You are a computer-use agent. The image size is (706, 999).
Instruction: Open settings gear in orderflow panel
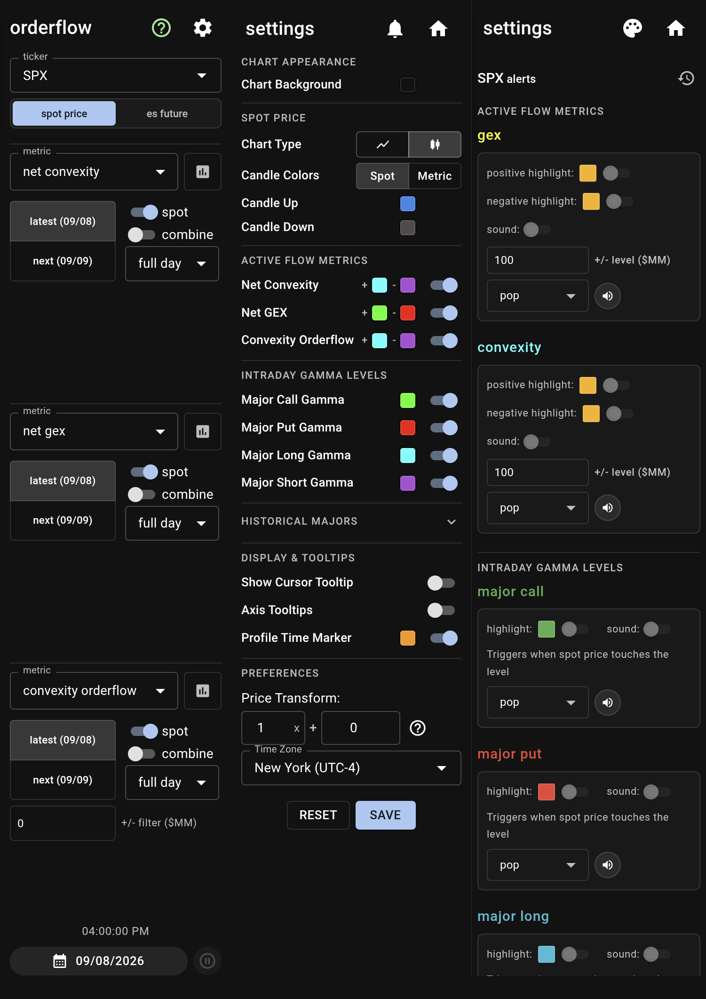point(203,28)
